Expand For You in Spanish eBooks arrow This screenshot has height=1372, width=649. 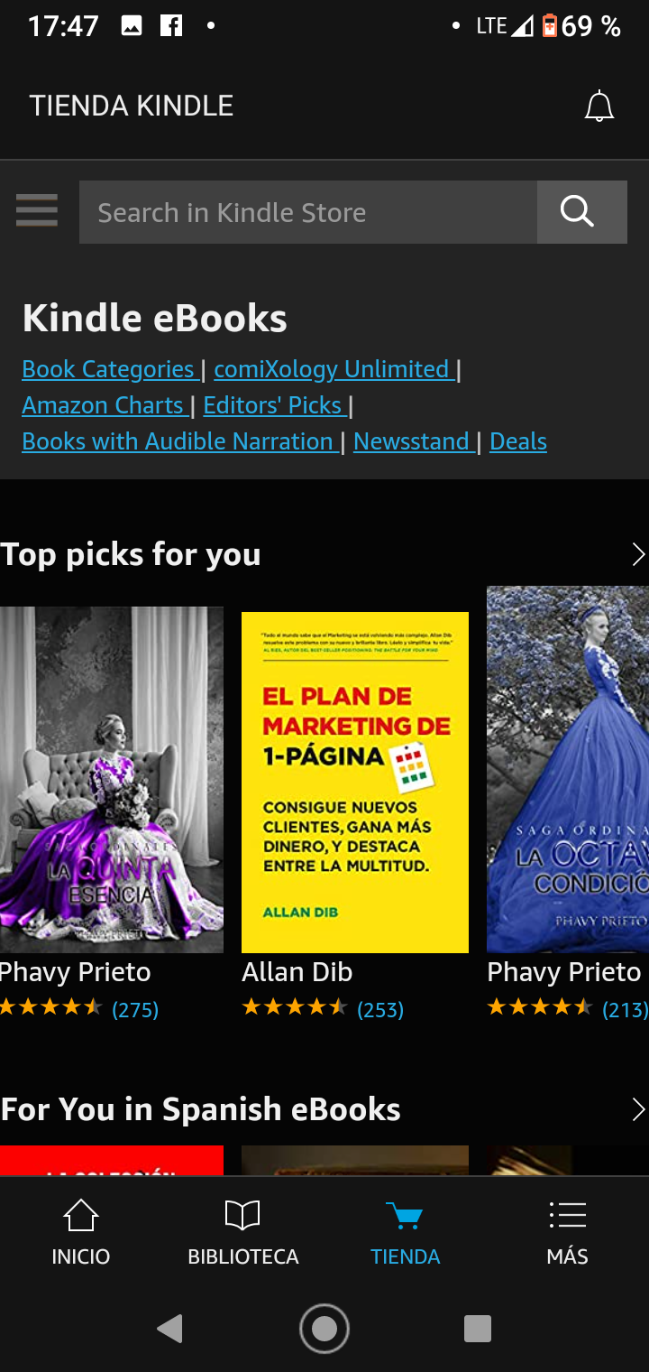tap(638, 1109)
